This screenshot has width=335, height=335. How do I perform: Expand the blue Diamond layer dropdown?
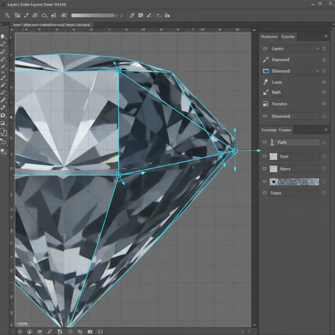tap(317, 71)
